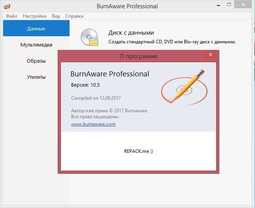Click the Compiled on 12.09.2017 text
Screen dimensions: 255x208
[96, 98]
